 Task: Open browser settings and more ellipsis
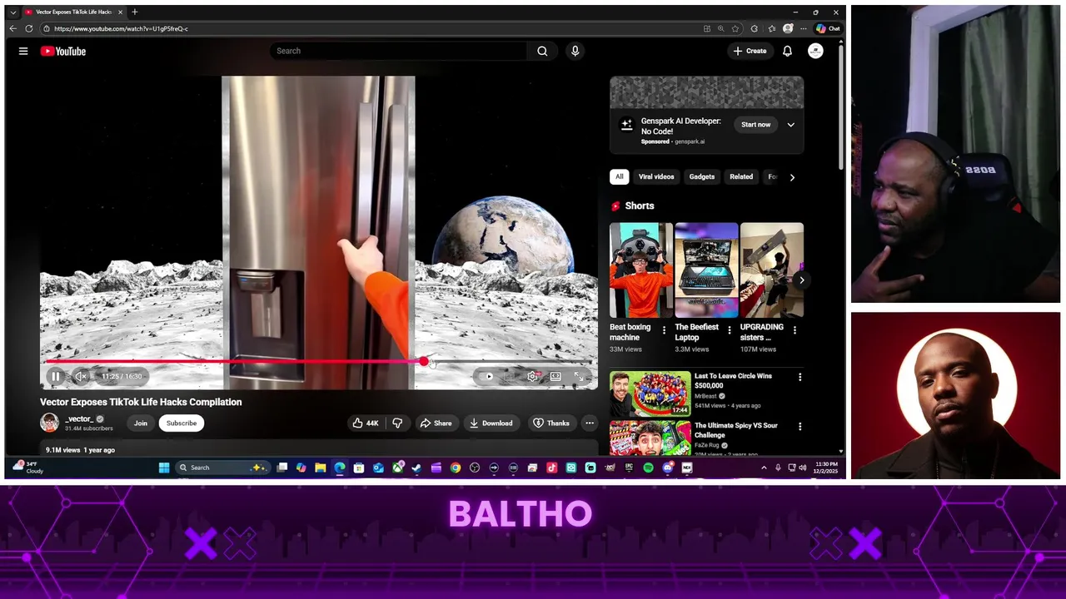coord(804,28)
